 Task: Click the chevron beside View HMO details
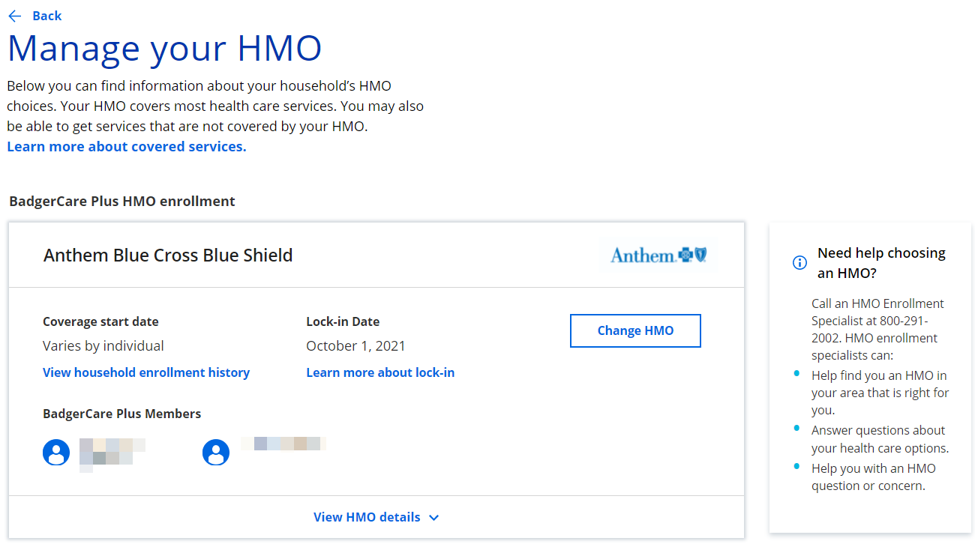point(433,518)
